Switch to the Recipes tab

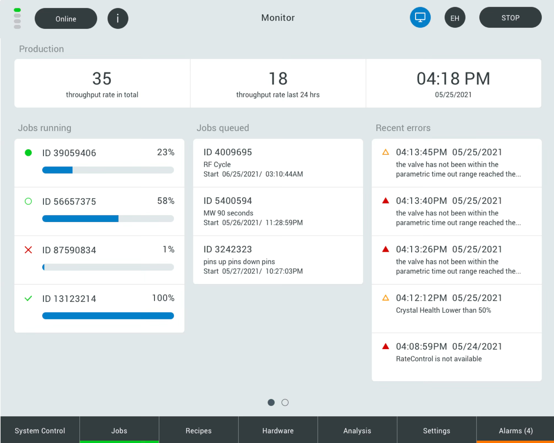[x=198, y=430]
